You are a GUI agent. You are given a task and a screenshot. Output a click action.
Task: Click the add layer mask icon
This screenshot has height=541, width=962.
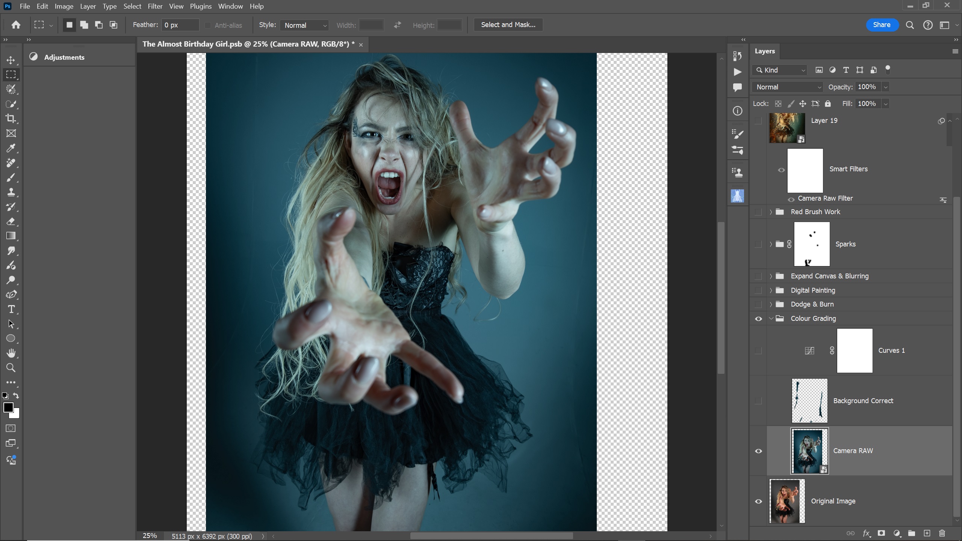tap(881, 533)
